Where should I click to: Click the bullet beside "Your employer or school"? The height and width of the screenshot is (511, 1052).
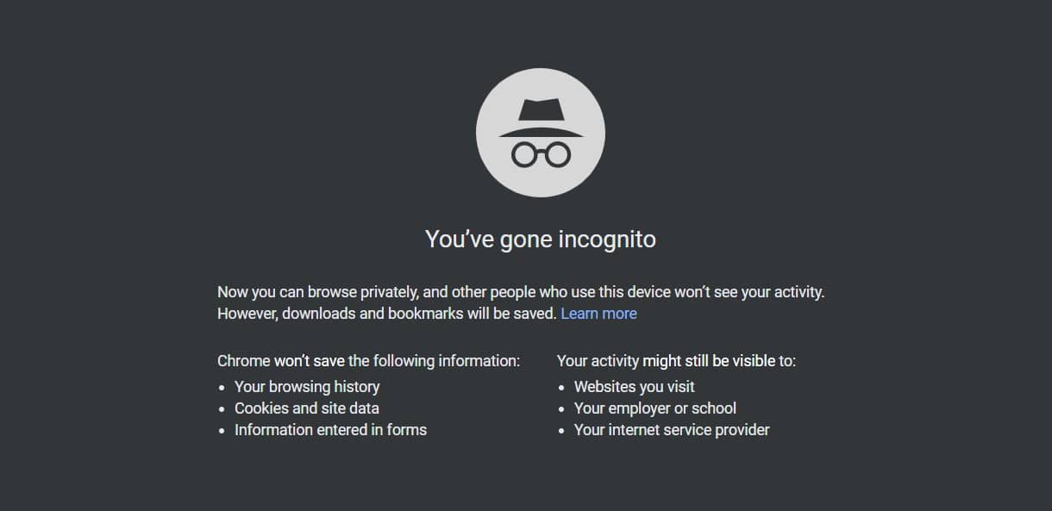[x=562, y=409]
